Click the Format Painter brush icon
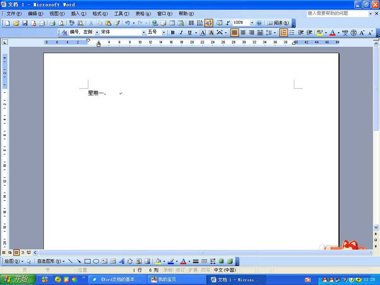The height and width of the screenshot is (285, 380). (117, 23)
